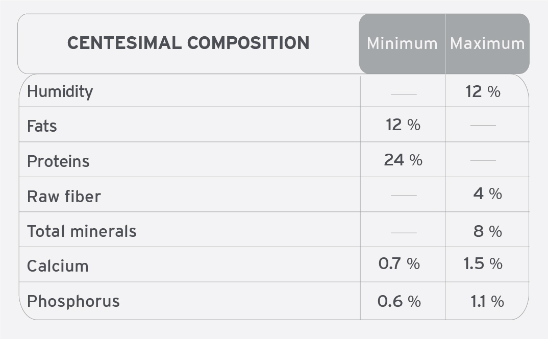Viewport: 548px width, 339px height.
Task: Select Humidity maximum value 12 %
Action: [x=483, y=92]
